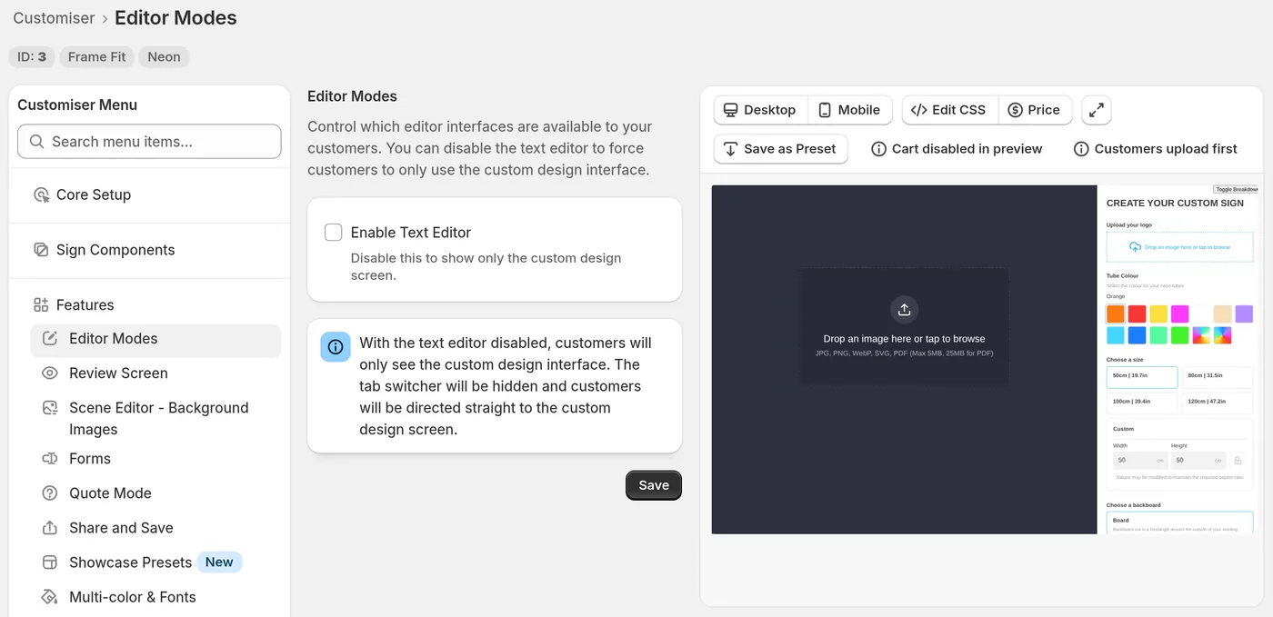Click the cloud upload icon under Upload your logo
This screenshot has height=617, width=1273.
coord(1135,247)
